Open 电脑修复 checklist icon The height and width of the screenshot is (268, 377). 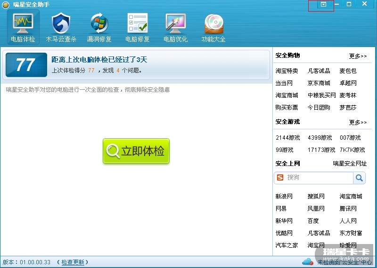(x=137, y=23)
